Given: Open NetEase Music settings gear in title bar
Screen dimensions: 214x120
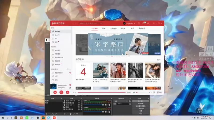Looking at the screenshot, I should [148, 23].
